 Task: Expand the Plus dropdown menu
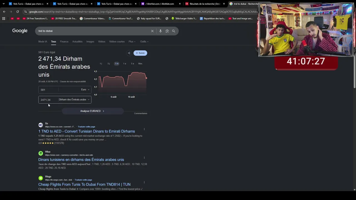pyautogui.click(x=132, y=42)
